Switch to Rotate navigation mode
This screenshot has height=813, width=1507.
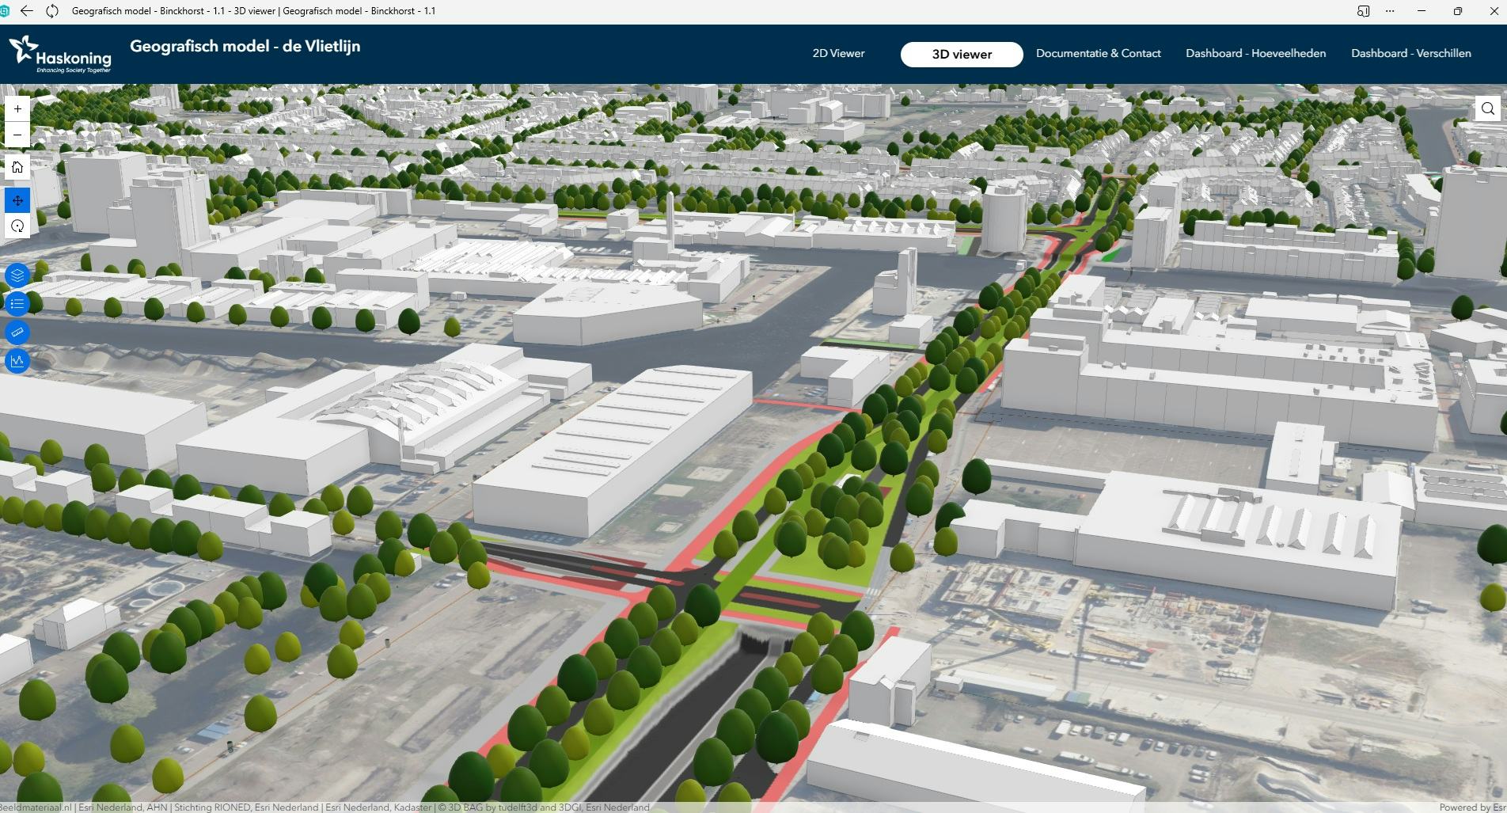tap(17, 226)
